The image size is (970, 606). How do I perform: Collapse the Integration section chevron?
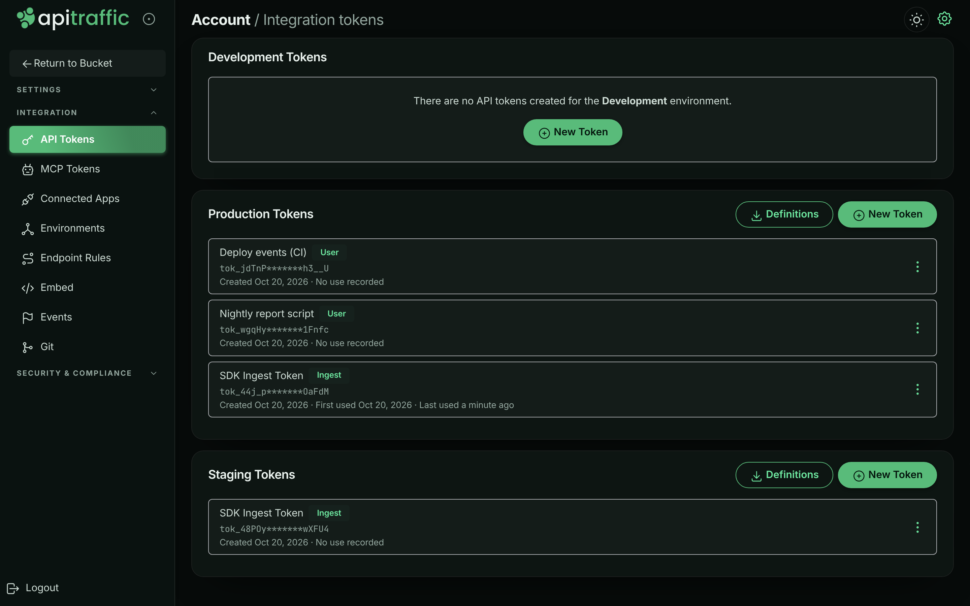[x=154, y=113]
